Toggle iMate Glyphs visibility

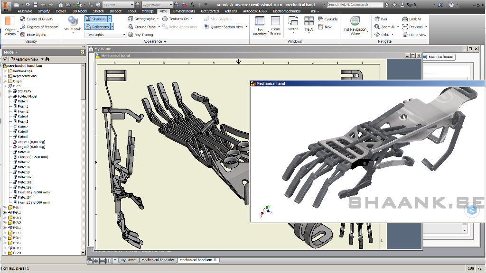(x=33, y=35)
